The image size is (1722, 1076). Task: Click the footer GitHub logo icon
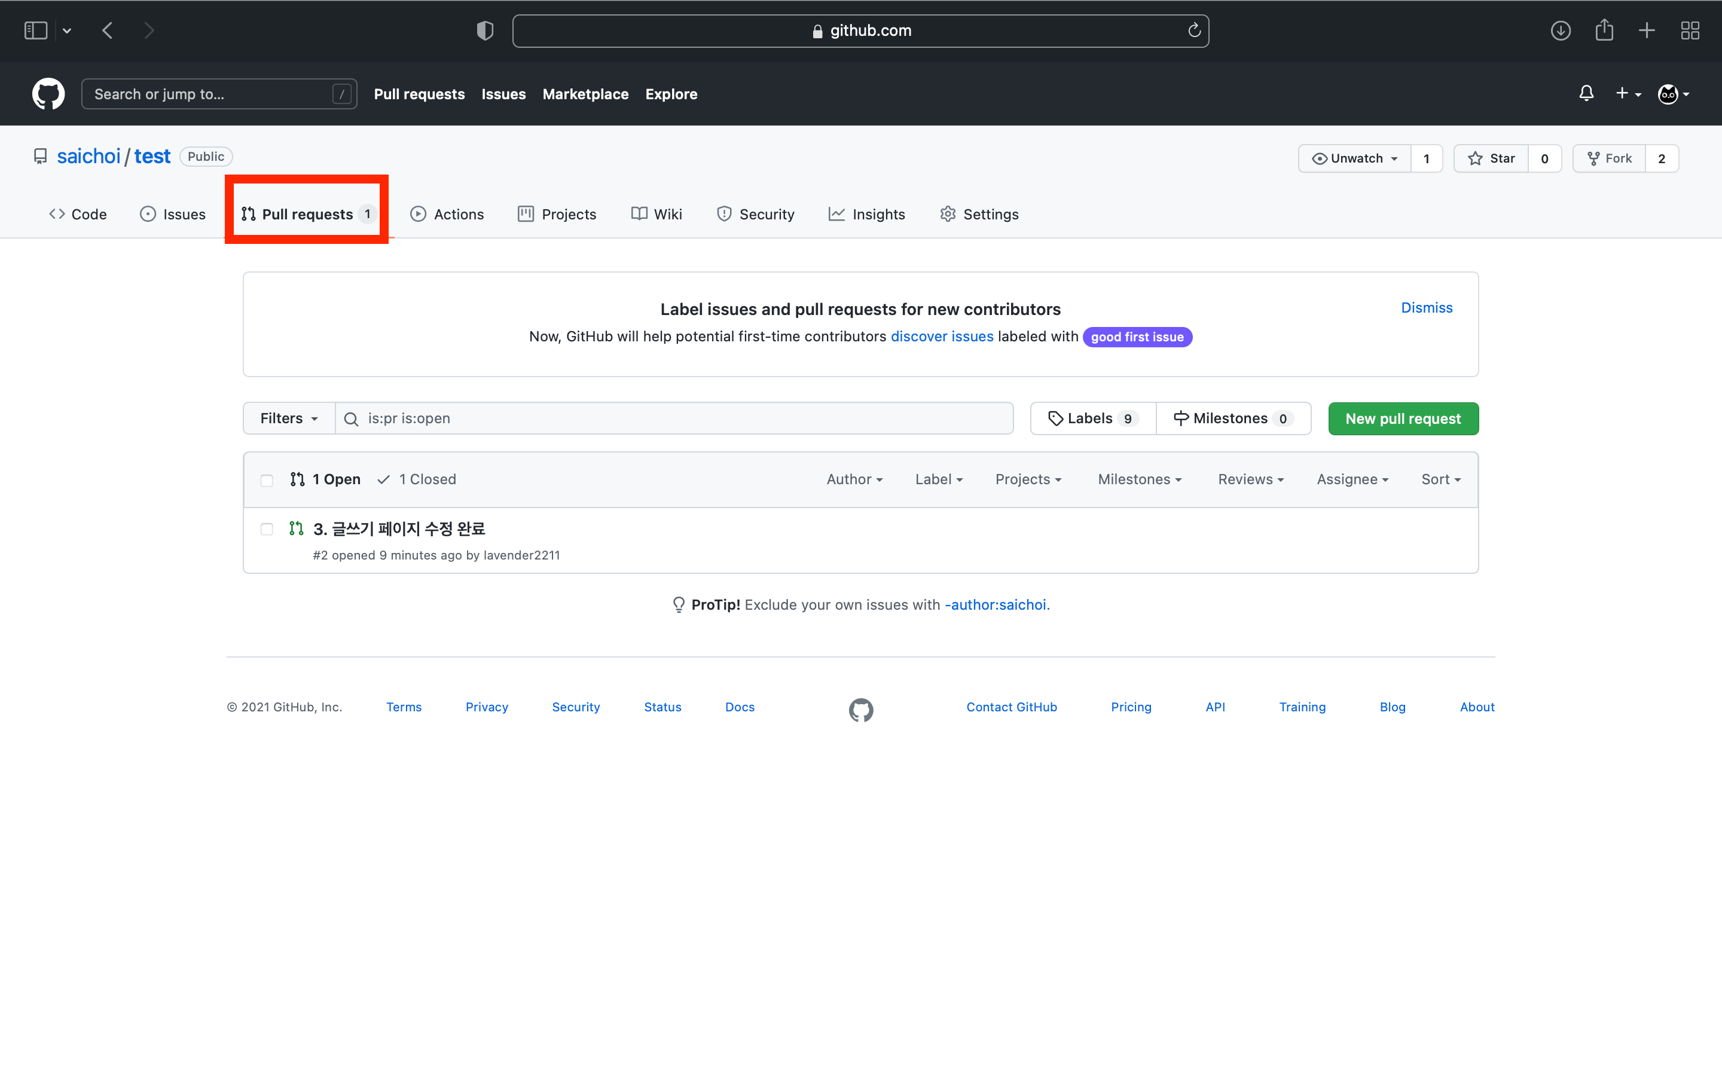coord(861,710)
